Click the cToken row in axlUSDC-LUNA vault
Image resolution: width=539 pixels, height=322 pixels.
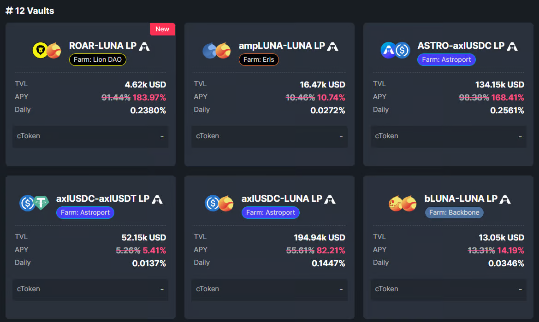pos(269,289)
